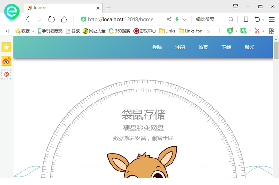Open dropdown beside scissors screenshot icon
This screenshot has width=279, height=185.
(x=263, y=31)
